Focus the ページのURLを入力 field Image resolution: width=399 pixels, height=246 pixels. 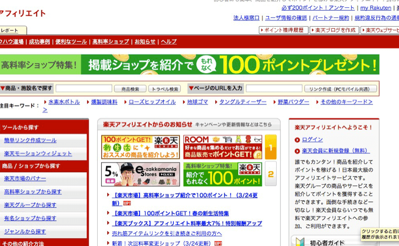(274, 88)
